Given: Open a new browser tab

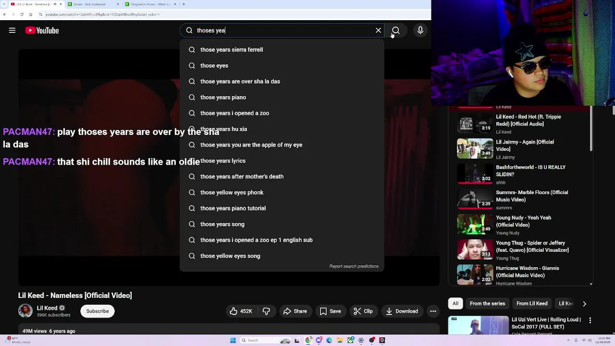Looking at the screenshot, I should pos(184,4).
